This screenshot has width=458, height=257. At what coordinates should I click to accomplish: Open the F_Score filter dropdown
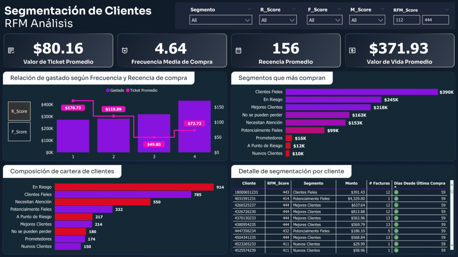tap(324, 20)
